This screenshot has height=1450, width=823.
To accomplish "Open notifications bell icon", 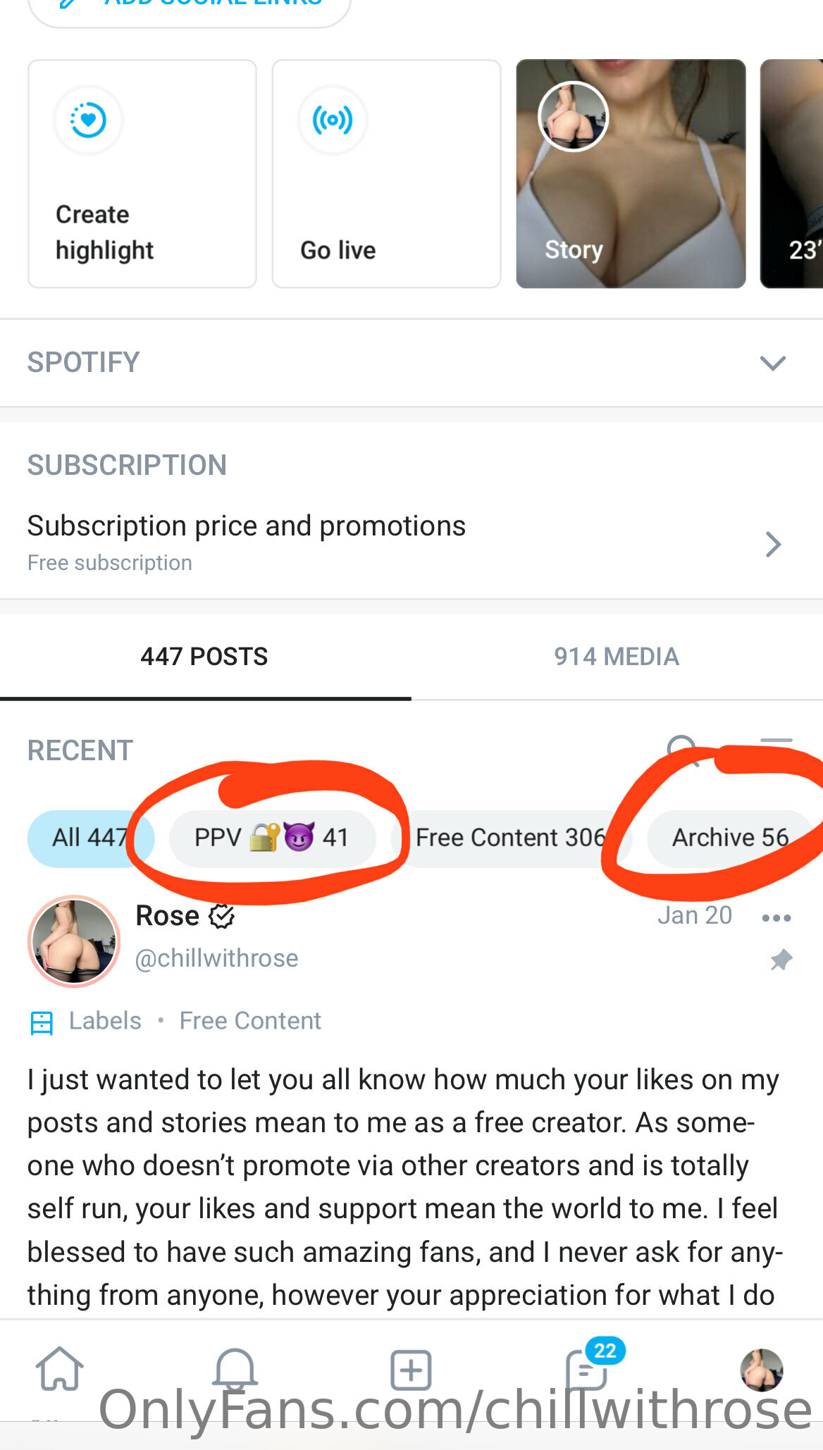I will pyautogui.click(x=235, y=1369).
